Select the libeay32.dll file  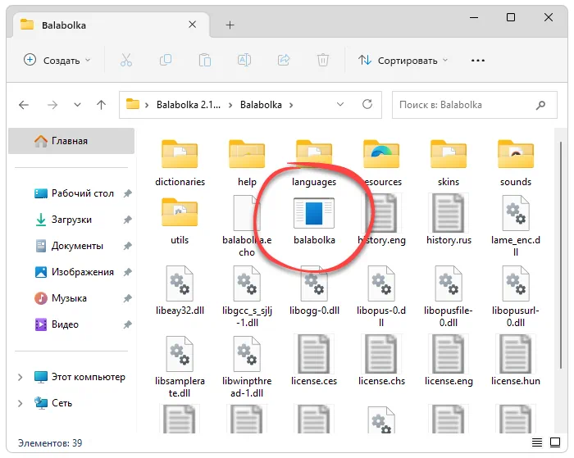(x=180, y=291)
